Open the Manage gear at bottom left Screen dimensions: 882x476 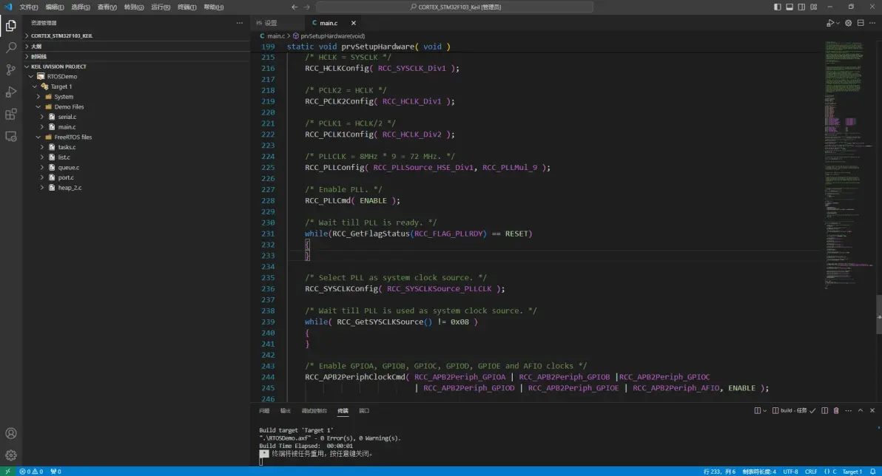coord(11,455)
